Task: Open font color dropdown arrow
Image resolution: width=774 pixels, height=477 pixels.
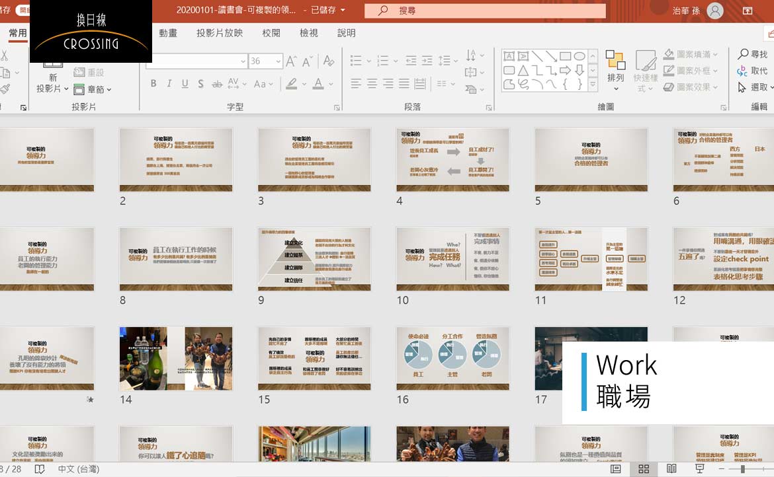Action: [331, 85]
